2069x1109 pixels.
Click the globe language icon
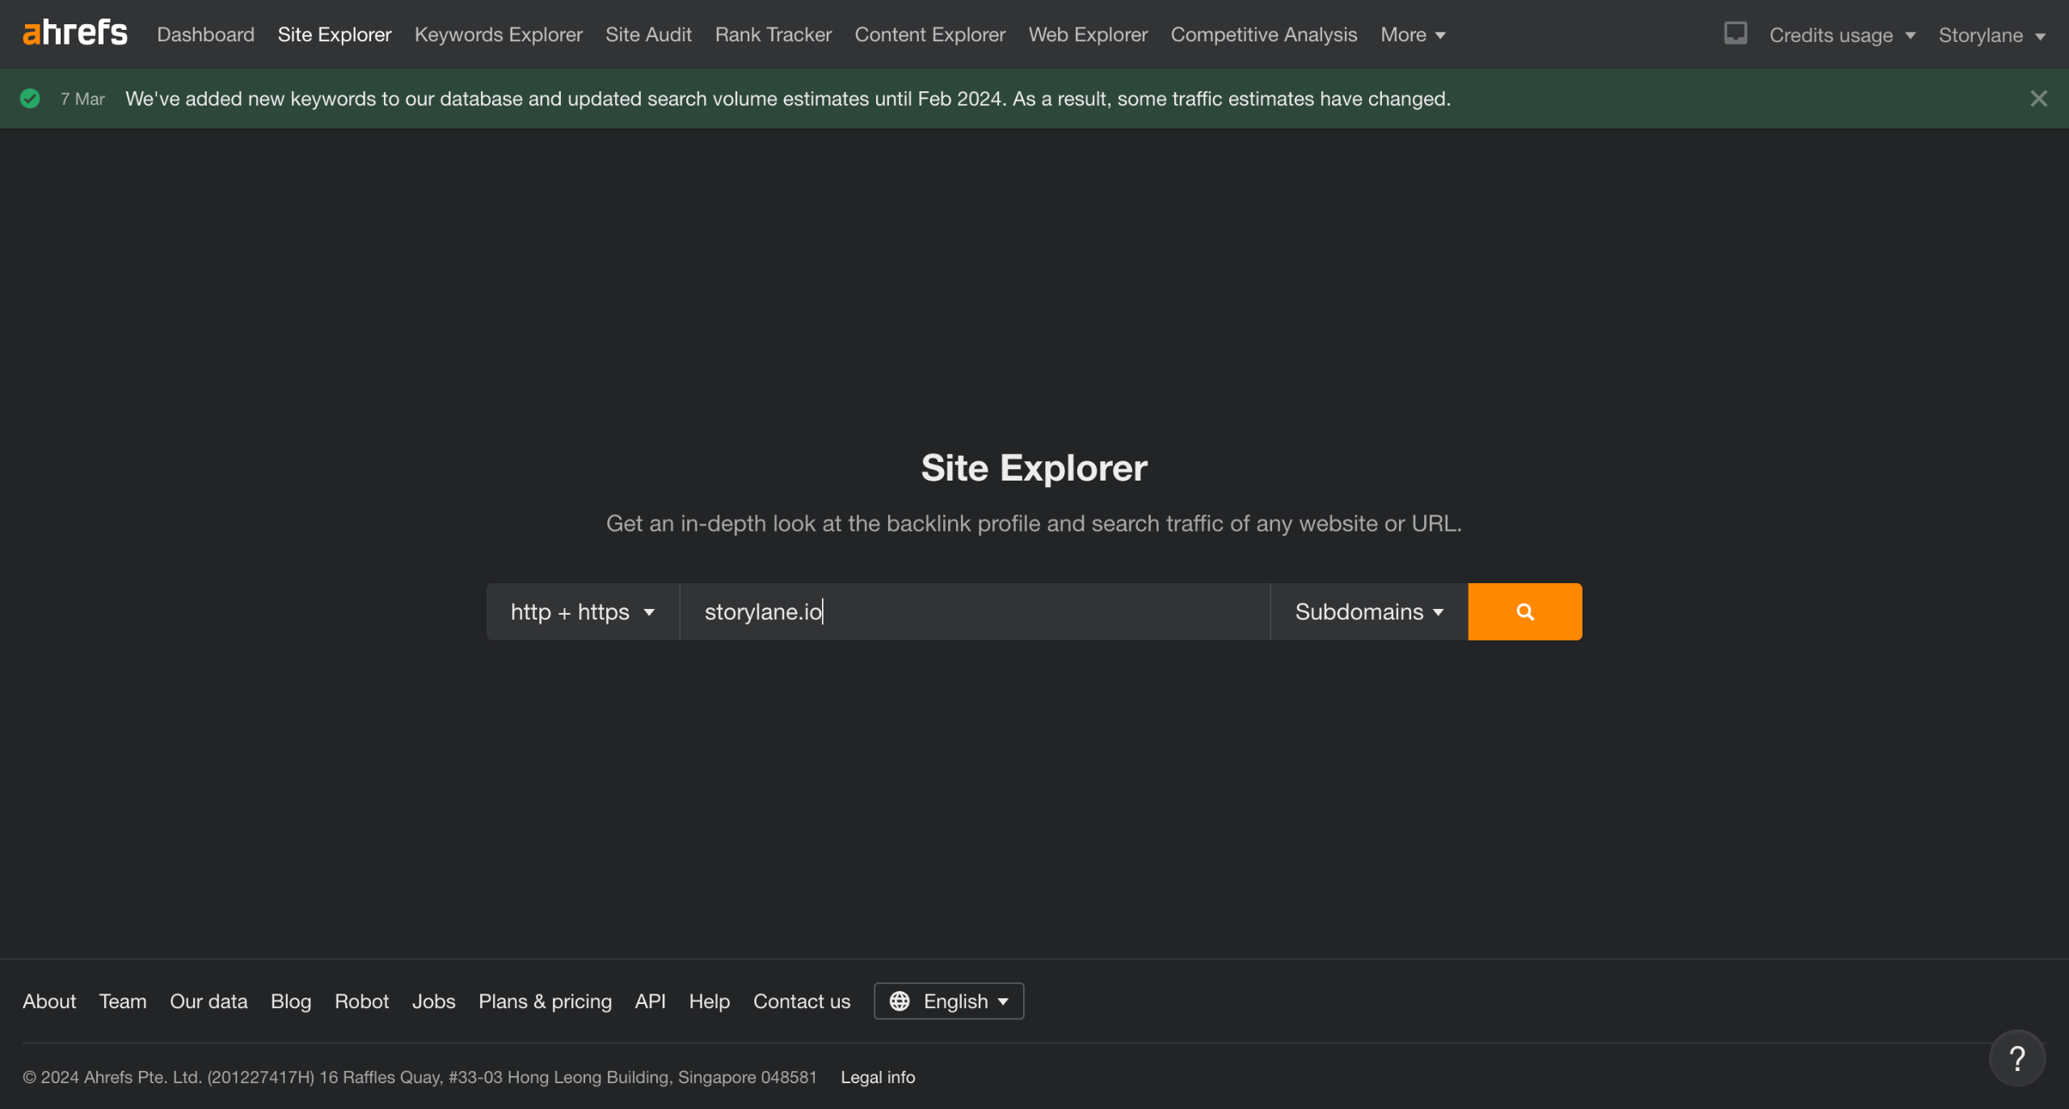[x=900, y=1001]
